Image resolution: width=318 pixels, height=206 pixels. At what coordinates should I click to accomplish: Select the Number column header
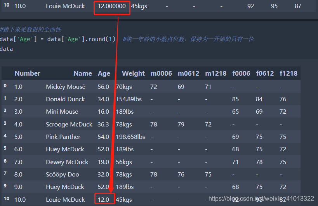[28, 73]
